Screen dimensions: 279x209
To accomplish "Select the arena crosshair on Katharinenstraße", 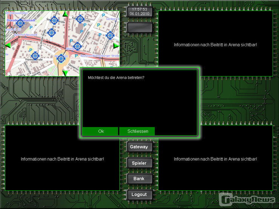I will [80, 19].
